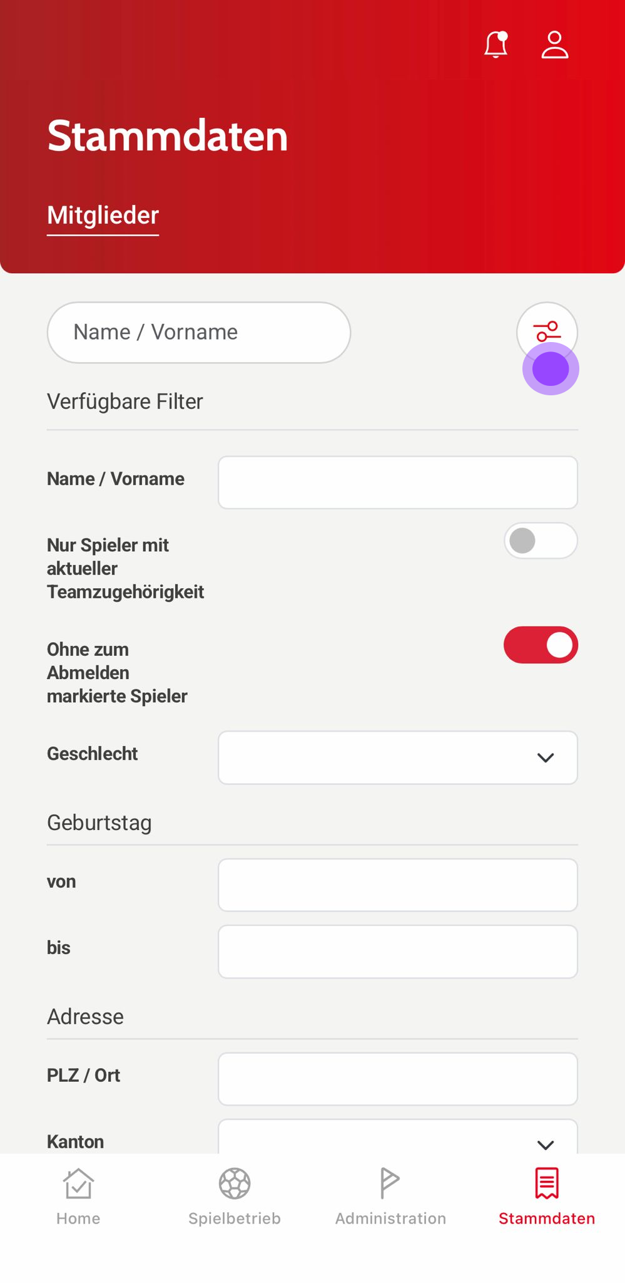Disable Ohne zum Abmelden markierte Spieler toggle

(541, 645)
